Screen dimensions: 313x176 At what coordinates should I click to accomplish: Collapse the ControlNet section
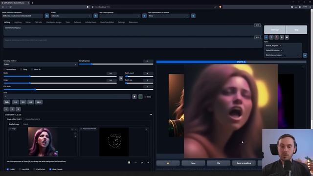point(151,115)
